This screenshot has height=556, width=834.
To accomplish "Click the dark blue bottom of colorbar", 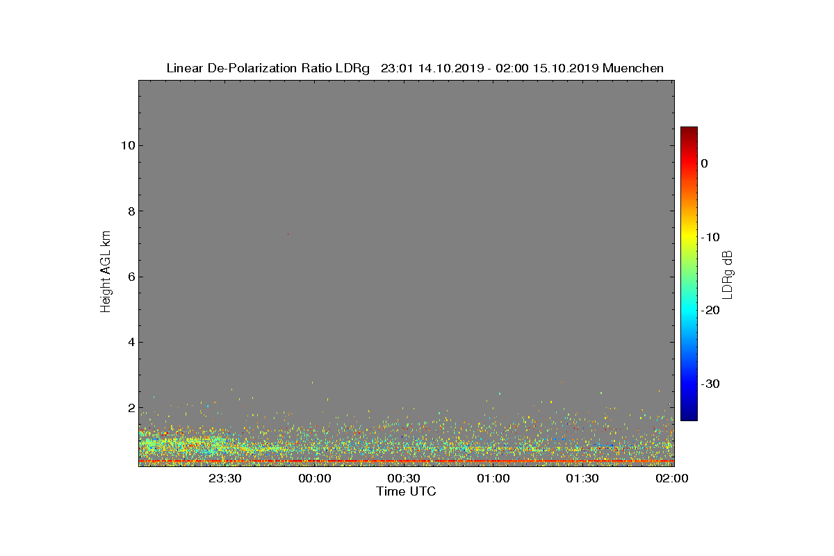I will point(689,416).
